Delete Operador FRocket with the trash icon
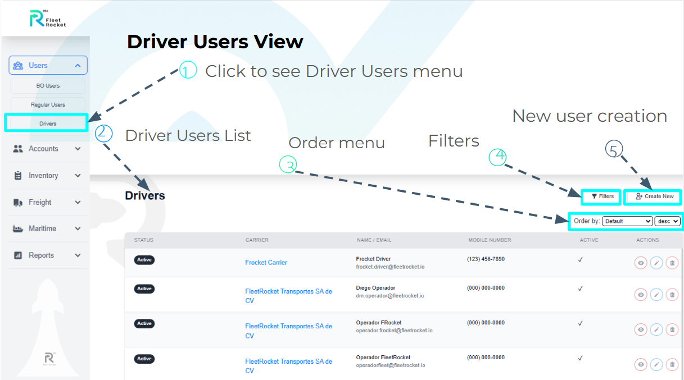Image resolution: width=684 pixels, height=380 pixels. pos(672,329)
